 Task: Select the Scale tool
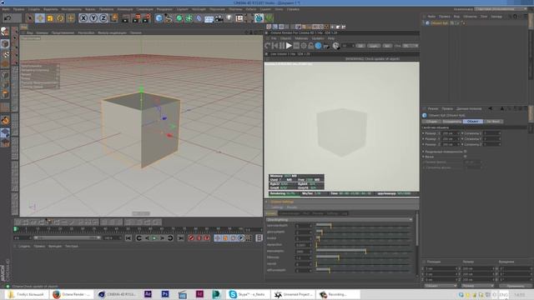coord(50,18)
